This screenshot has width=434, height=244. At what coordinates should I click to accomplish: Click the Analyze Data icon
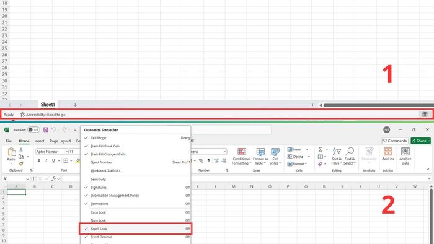[405, 152]
